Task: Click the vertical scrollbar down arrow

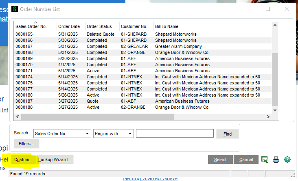Action: (275, 110)
